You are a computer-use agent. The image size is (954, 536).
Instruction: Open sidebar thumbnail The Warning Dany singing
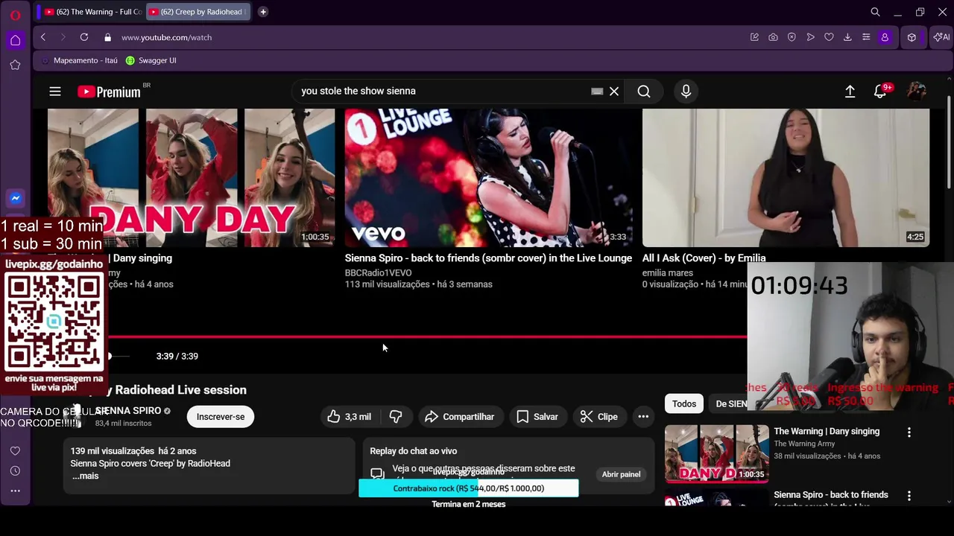point(716,453)
